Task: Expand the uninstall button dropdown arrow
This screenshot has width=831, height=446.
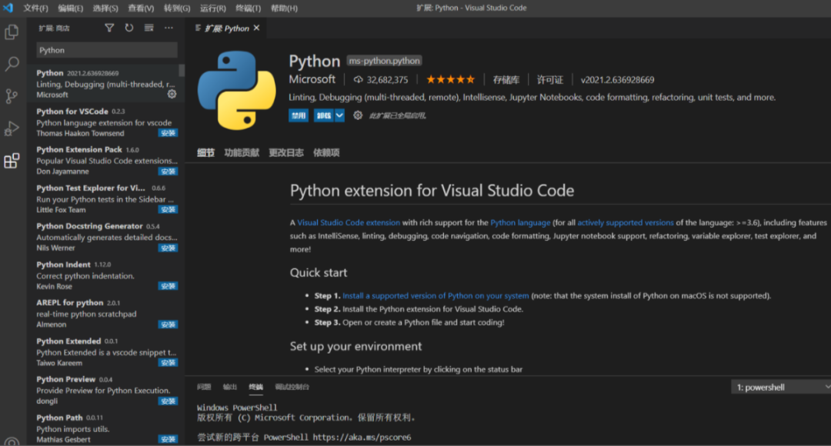Action: point(339,115)
